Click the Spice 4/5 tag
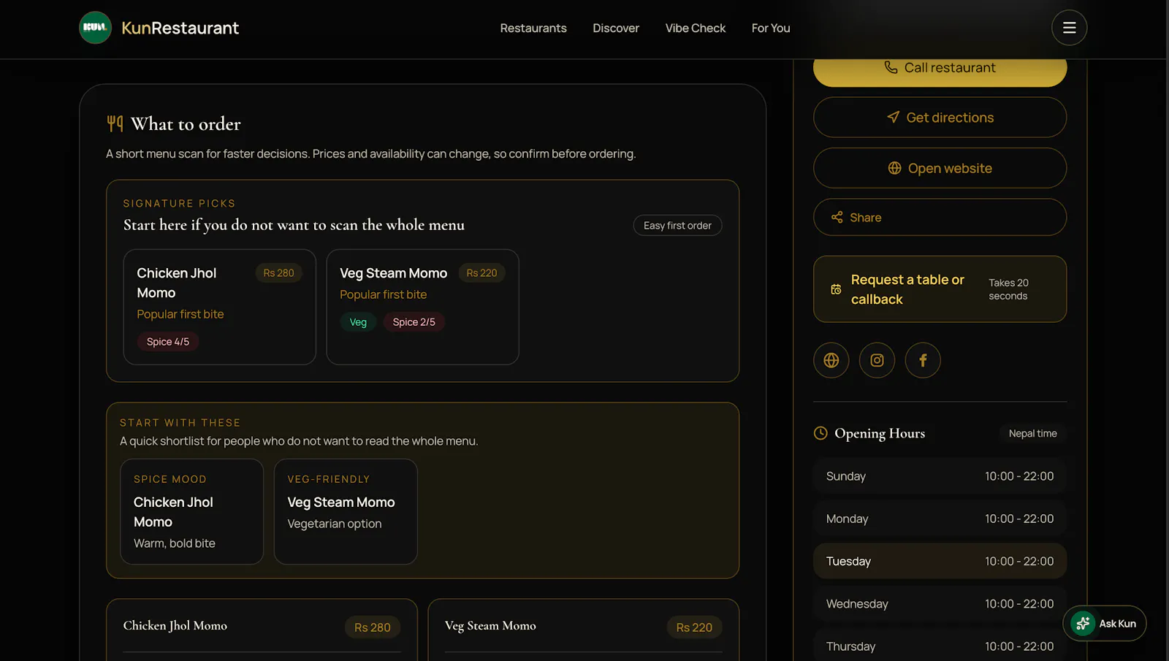 click(x=168, y=342)
